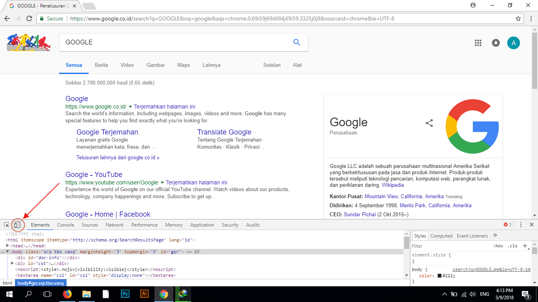538x302 pixels.
Task: Click the Google doodle logo
Action: click(x=29, y=42)
